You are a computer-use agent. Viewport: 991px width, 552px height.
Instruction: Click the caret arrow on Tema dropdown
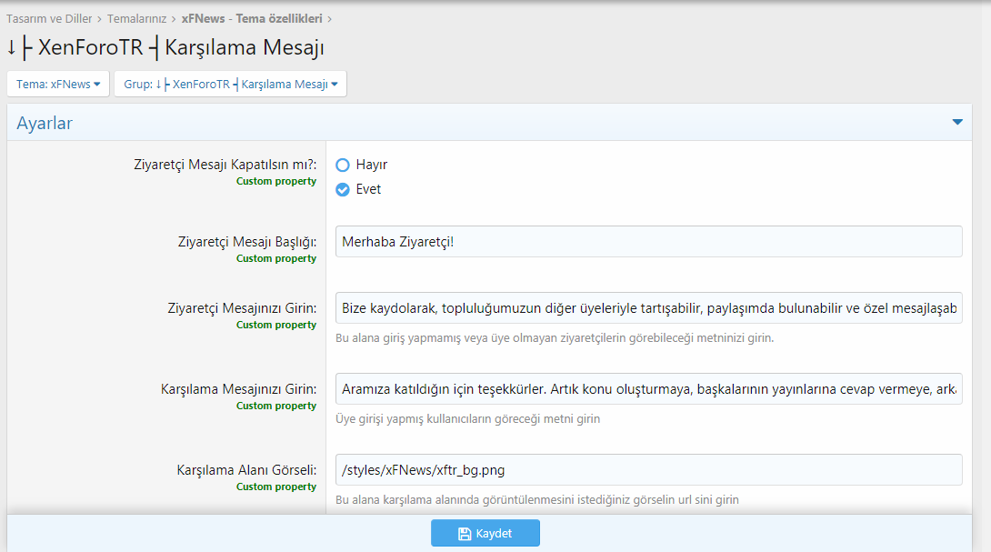coord(96,84)
